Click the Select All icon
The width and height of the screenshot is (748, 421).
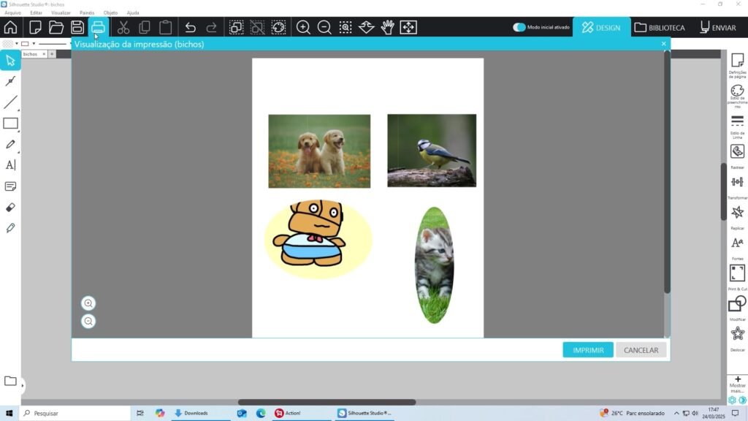(x=236, y=27)
